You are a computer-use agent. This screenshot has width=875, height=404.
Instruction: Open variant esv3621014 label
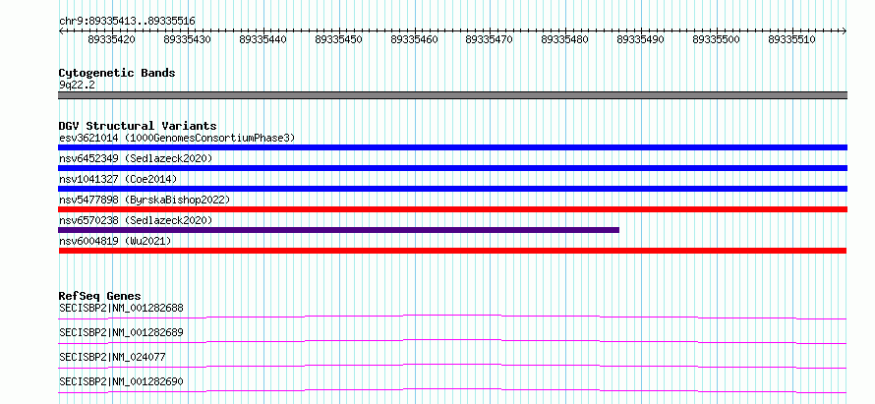[177, 138]
